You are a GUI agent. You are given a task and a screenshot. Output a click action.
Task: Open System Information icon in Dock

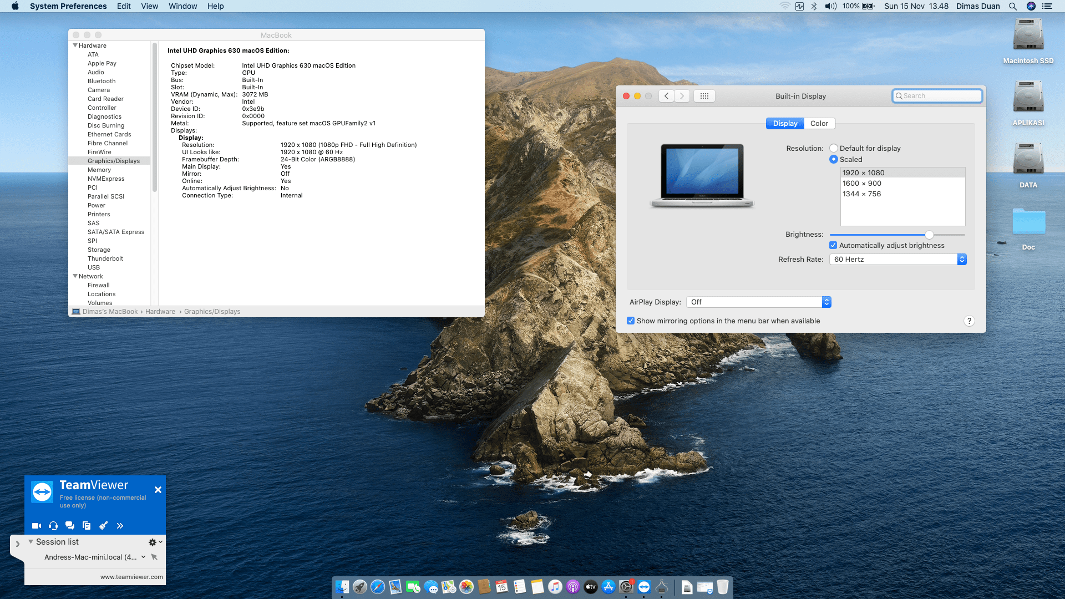[x=662, y=587]
